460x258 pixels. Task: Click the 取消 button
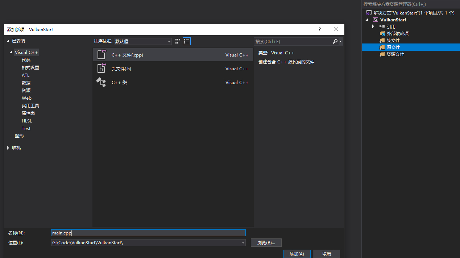point(326,254)
